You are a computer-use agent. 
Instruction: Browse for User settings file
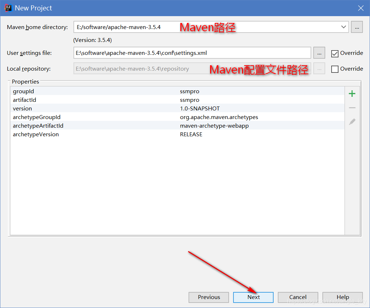coord(319,53)
